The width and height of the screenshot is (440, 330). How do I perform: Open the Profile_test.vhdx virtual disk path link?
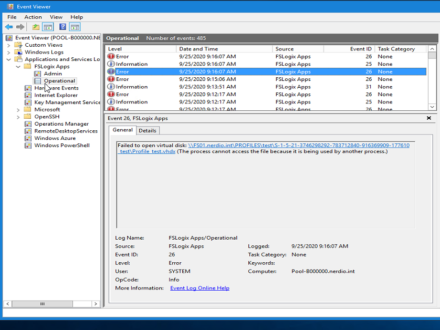click(x=264, y=148)
